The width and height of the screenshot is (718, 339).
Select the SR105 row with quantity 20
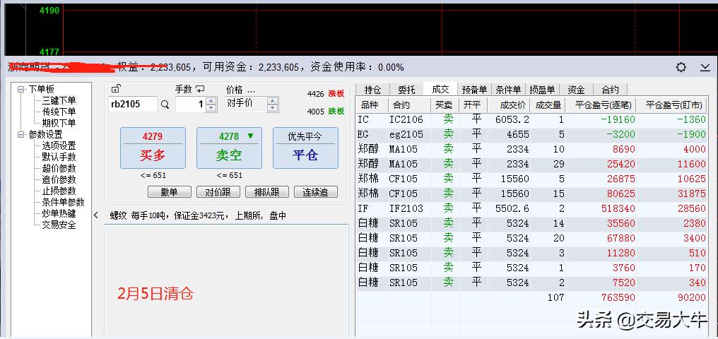coord(531,238)
